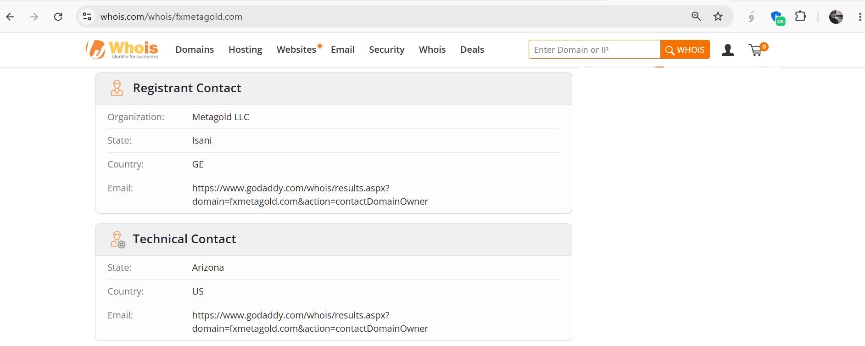Click the Technical Contact email GoDaddy URL
This screenshot has height=346, width=865.
pyautogui.click(x=310, y=322)
